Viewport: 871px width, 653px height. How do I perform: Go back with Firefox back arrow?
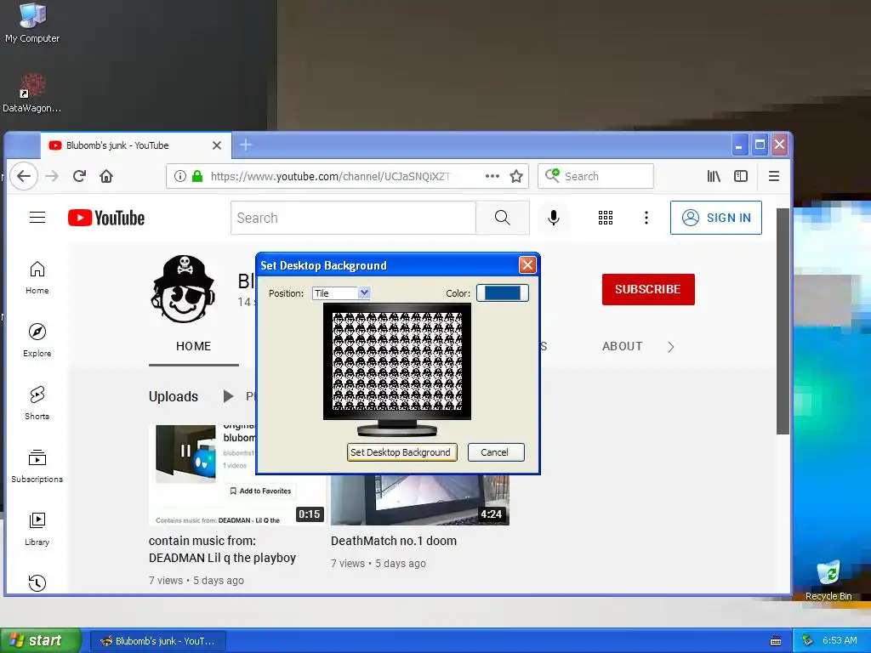click(23, 176)
